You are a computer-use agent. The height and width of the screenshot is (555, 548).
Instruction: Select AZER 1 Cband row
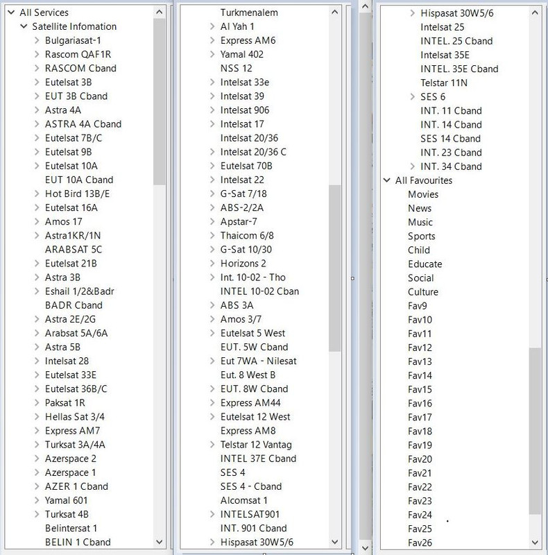pos(76,486)
